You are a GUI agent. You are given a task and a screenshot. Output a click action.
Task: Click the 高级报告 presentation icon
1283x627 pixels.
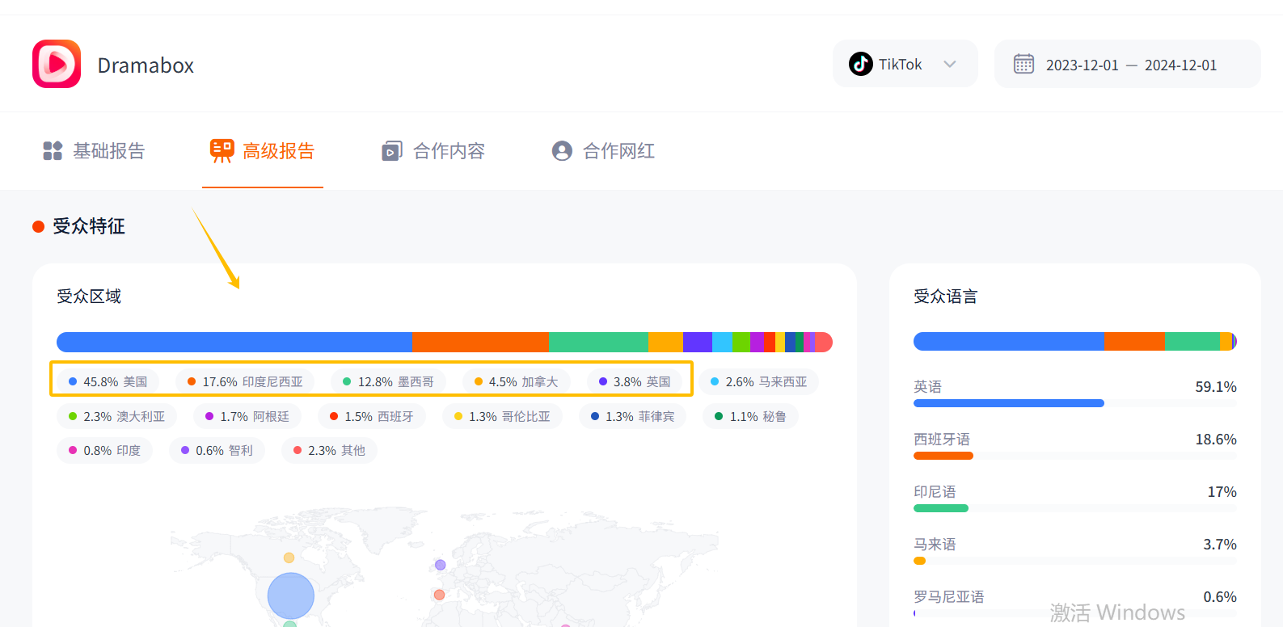(222, 150)
